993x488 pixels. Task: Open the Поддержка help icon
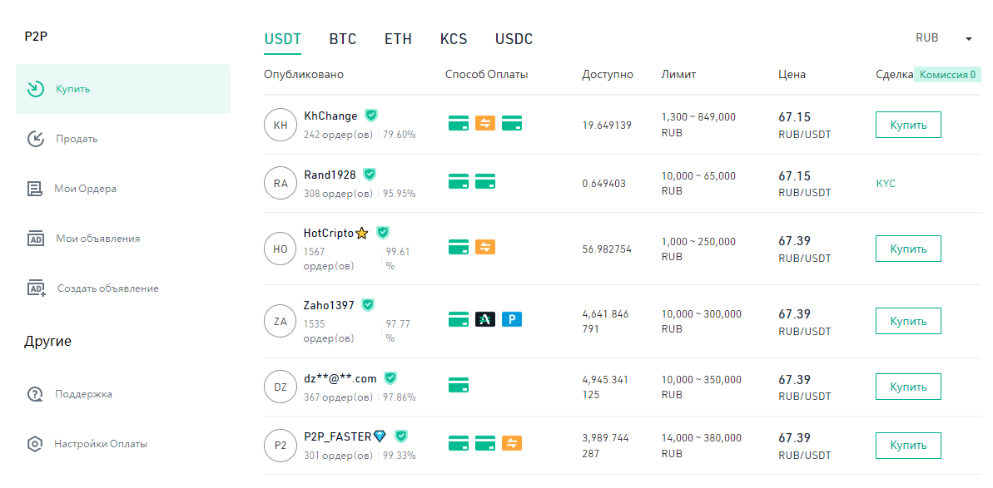(x=35, y=394)
